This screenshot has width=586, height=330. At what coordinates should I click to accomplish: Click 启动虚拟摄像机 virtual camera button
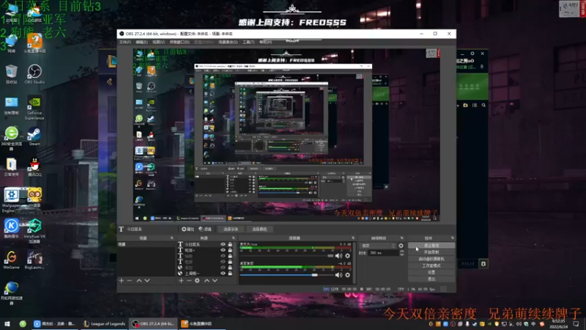tap(431, 259)
